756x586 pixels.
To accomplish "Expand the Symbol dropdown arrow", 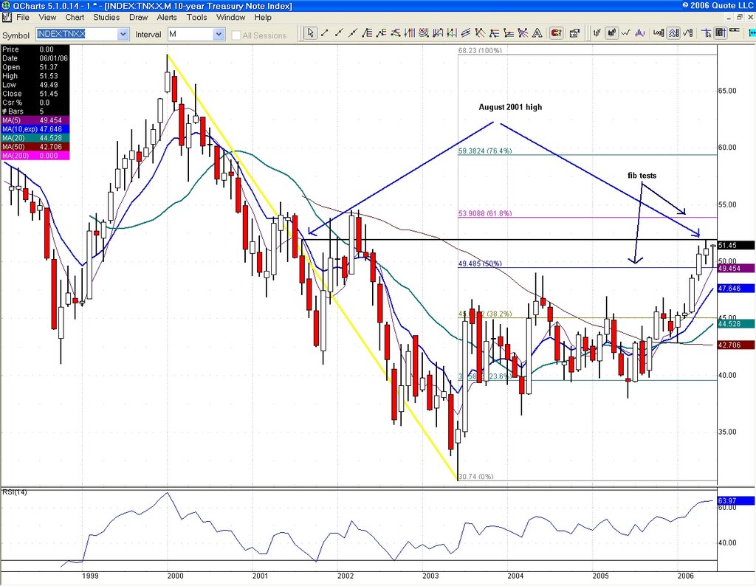I will (x=123, y=34).
